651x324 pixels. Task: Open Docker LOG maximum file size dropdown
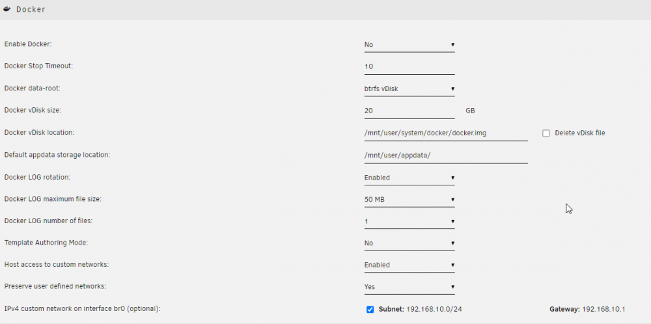pyautogui.click(x=409, y=200)
